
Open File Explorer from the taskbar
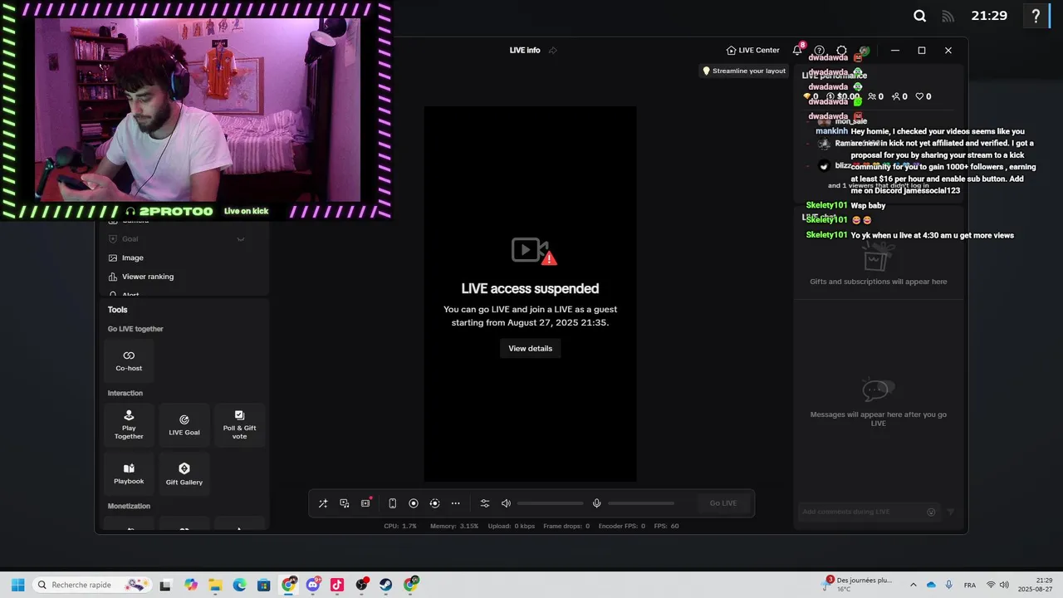[216, 585]
